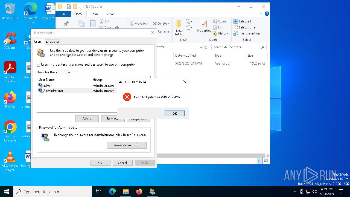Click the Copy icon in ribbon
Screen dimensions: 350x197
click(81, 24)
